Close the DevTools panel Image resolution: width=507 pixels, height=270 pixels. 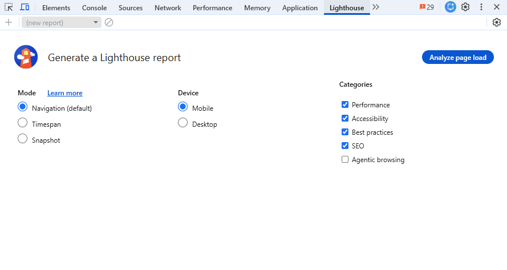[x=497, y=7]
